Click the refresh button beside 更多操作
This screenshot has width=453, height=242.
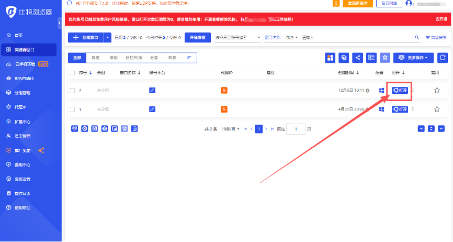click(443, 58)
